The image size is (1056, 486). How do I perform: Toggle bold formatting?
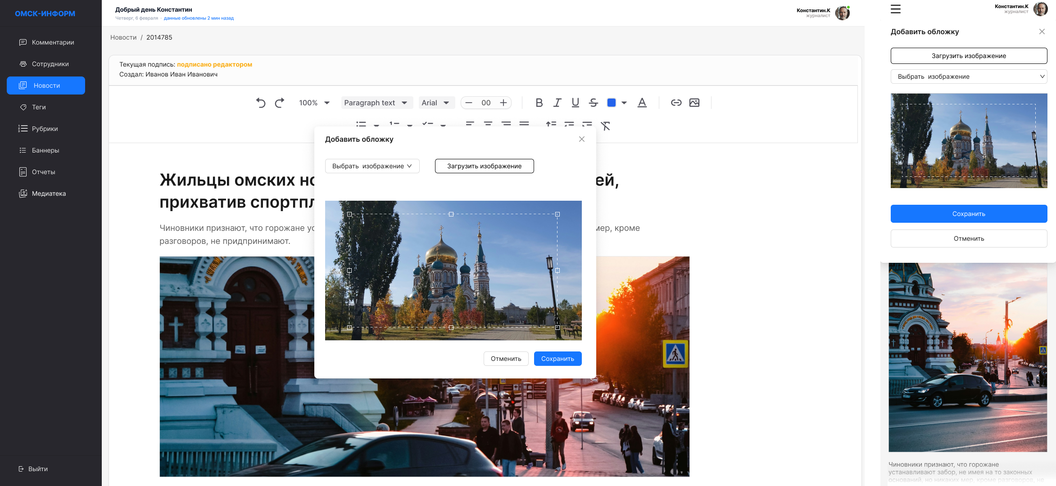539,103
